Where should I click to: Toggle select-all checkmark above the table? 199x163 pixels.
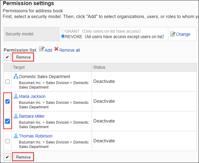tap(7, 57)
